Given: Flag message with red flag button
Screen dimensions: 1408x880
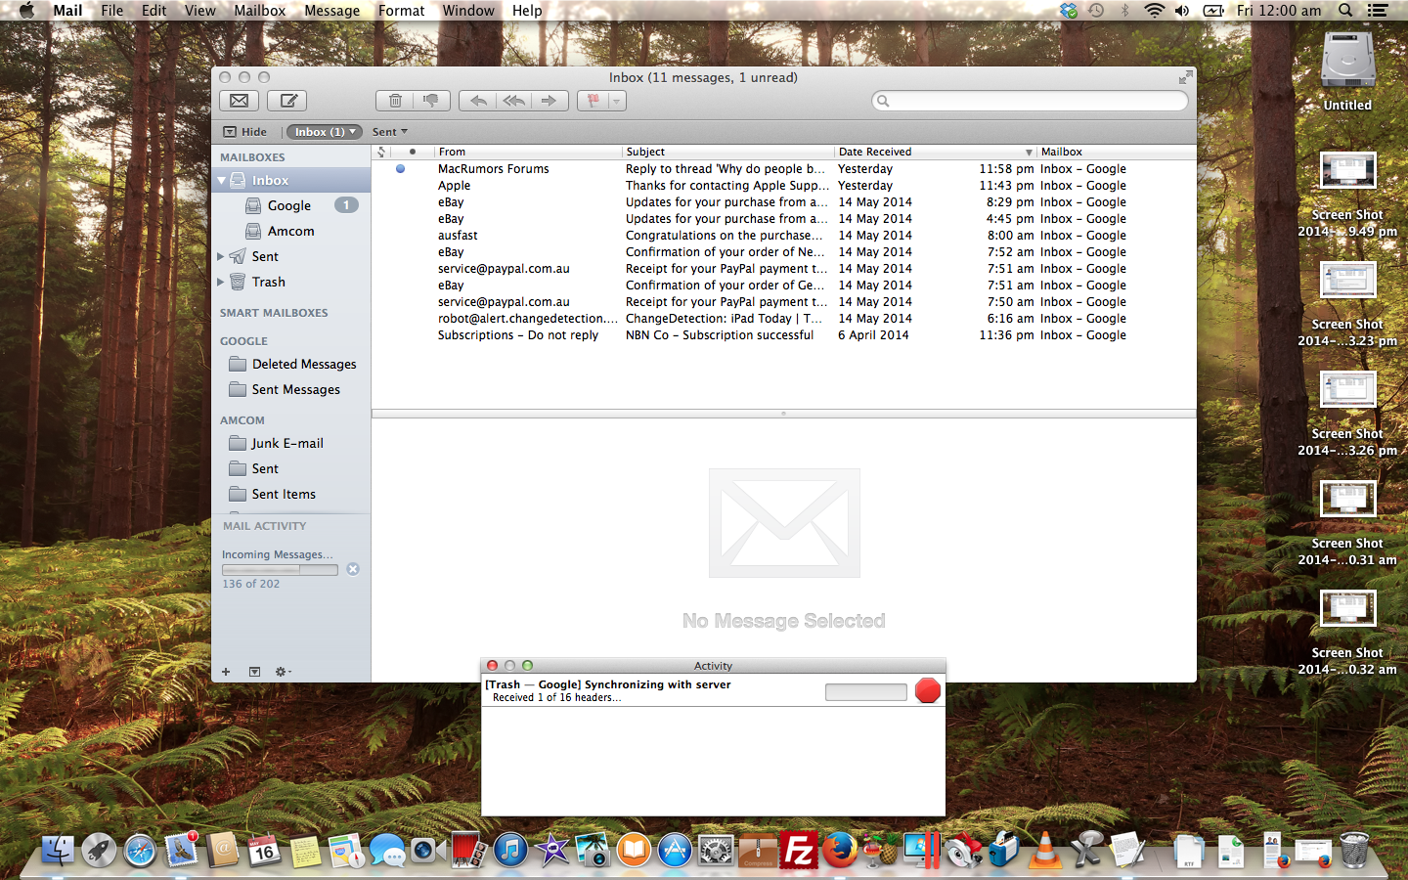Looking at the screenshot, I should pyautogui.click(x=594, y=101).
